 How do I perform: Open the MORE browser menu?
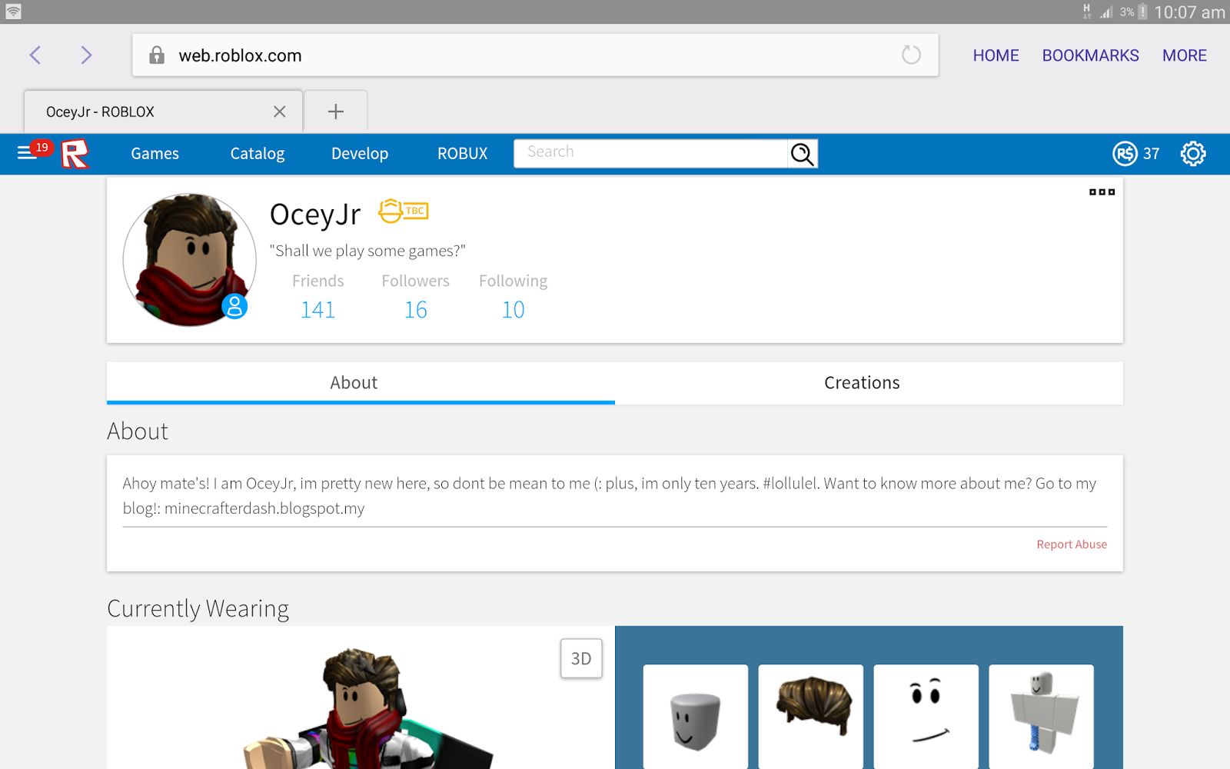1185,55
